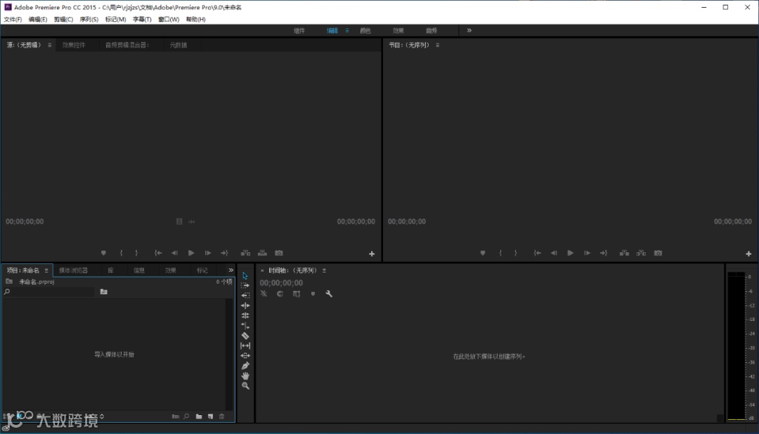Show hidden Project panel tabs chevron
The image size is (759, 434).
231,270
